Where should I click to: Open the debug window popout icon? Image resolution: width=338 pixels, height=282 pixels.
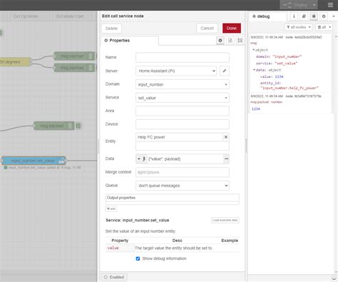(334, 278)
